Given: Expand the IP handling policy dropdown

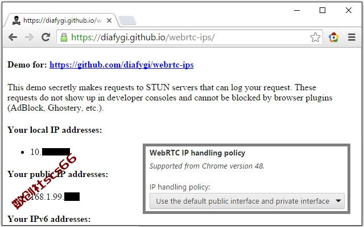Looking at the screenshot, I should pos(247,201).
